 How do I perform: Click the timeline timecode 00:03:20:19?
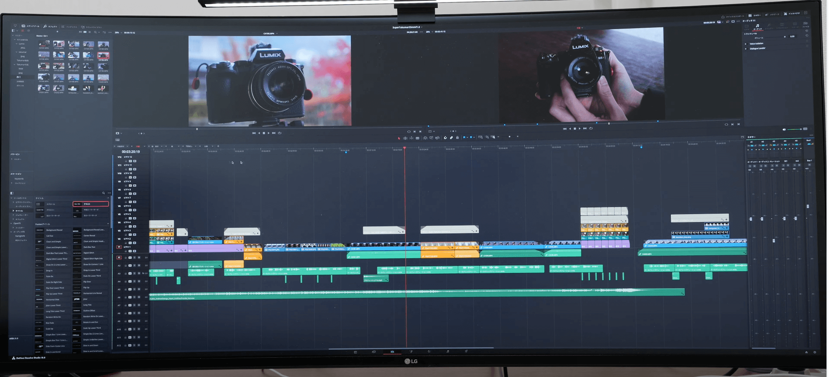(130, 152)
